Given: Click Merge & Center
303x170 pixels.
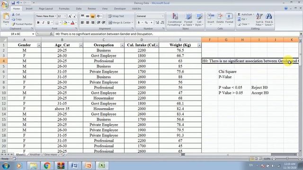Looking at the screenshot, I should coord(121,23).
